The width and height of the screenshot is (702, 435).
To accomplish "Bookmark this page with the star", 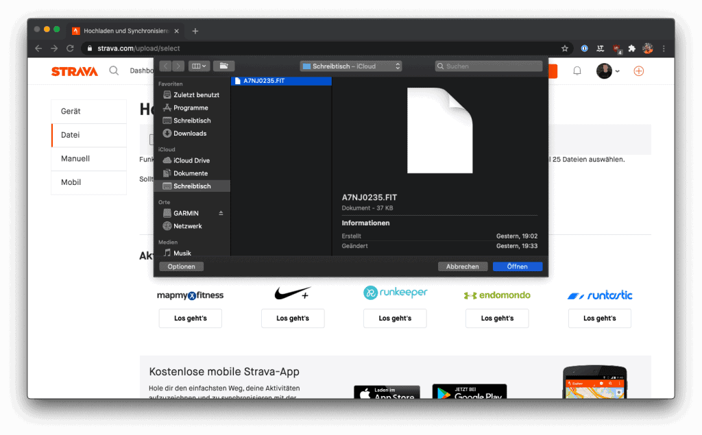I will pos(565,49).
